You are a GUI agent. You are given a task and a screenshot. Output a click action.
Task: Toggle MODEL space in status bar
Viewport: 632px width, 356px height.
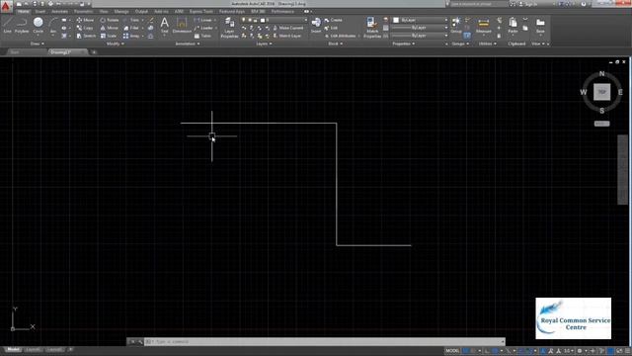(452, 351)
